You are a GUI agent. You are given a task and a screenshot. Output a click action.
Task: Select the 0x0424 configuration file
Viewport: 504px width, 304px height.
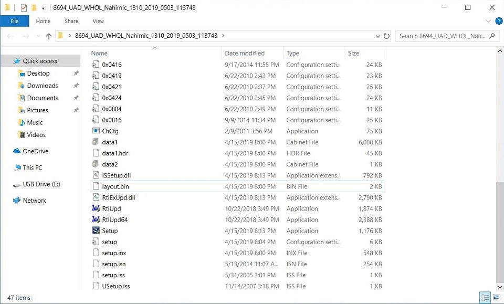point(237,98)
